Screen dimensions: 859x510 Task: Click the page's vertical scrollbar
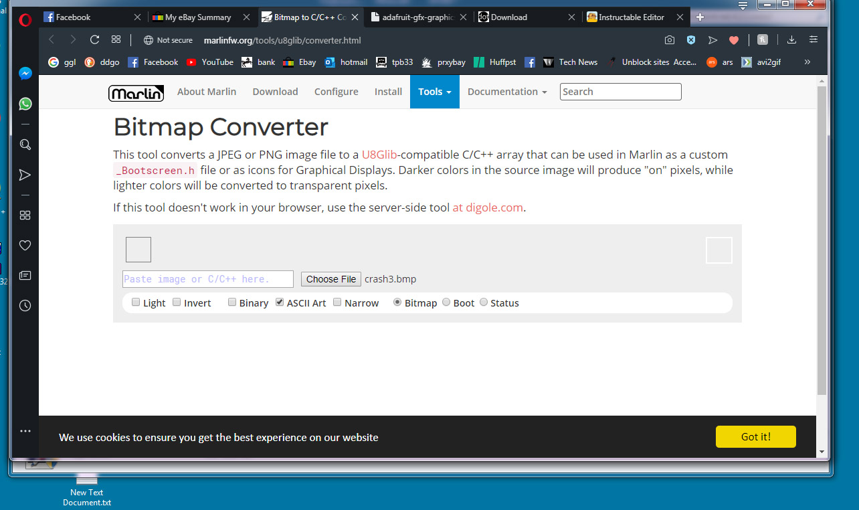[822, 241]
